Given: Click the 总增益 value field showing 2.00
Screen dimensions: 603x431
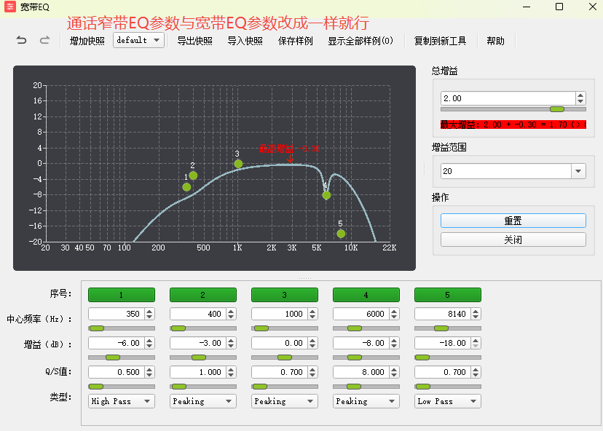Looking at the screenshot, I should [508, 98].
